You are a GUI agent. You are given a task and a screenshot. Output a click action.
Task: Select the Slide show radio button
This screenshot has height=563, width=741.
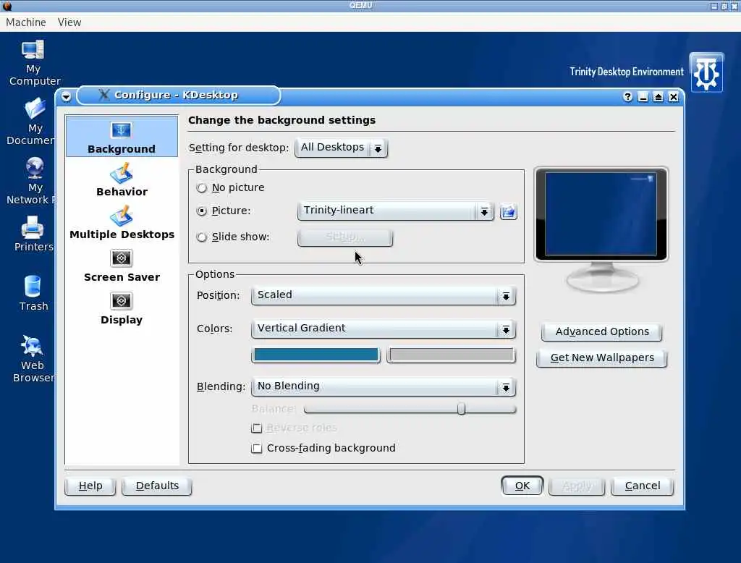point(202,237)
